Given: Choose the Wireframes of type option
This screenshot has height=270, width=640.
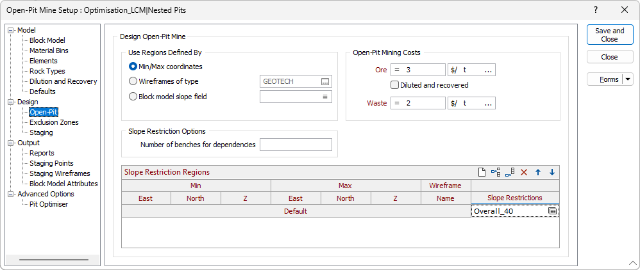Looking at the screenshot, I should (x=133, y=81).
